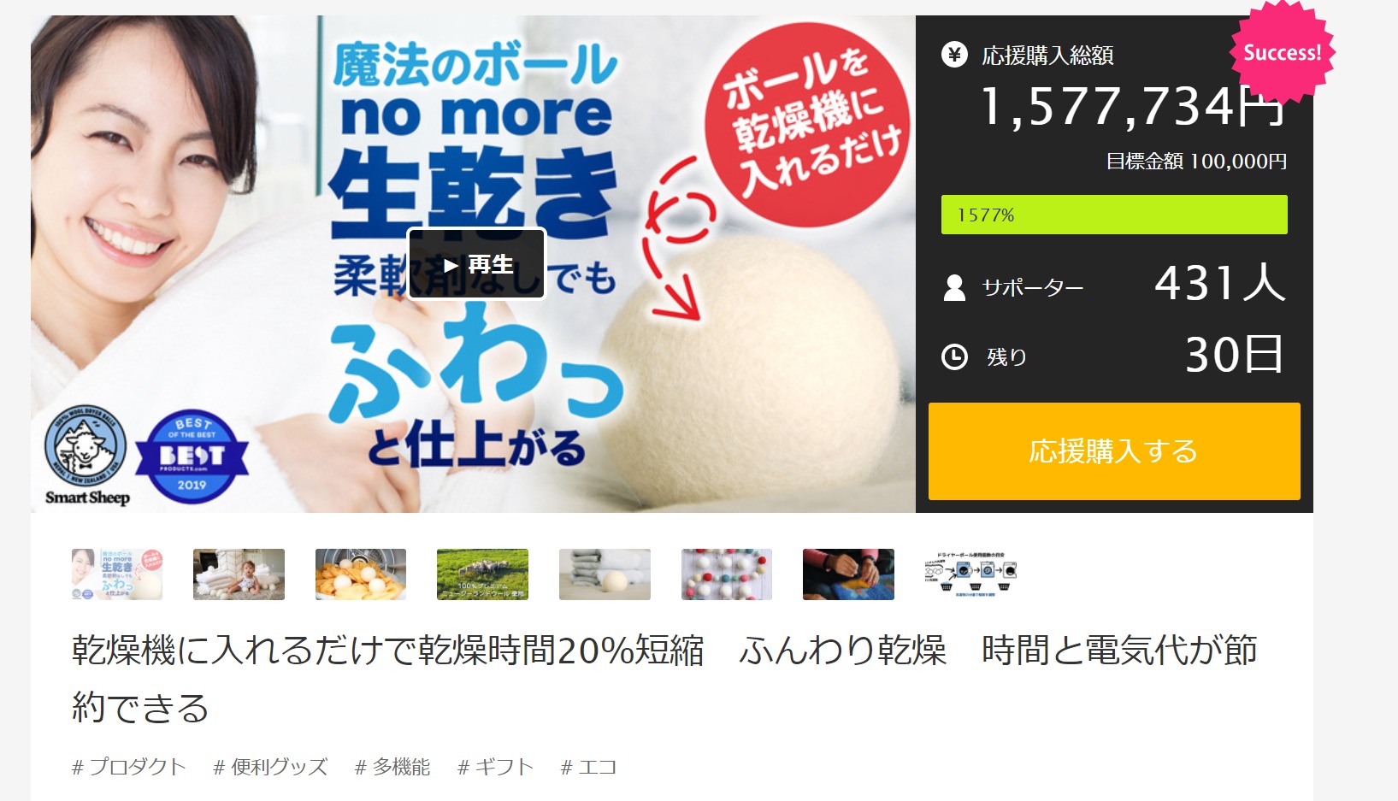Select the first thumbnail with smiling woman
This screenshot has width=1398, height=801.
117,574
